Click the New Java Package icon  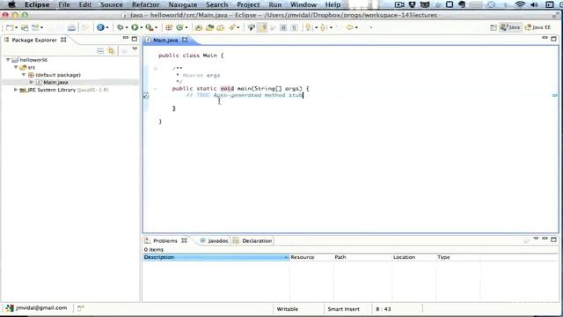point(169,27)
